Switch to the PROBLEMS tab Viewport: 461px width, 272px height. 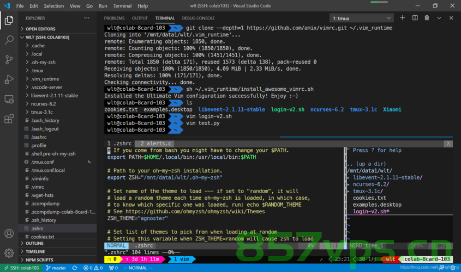click(114, 18)
